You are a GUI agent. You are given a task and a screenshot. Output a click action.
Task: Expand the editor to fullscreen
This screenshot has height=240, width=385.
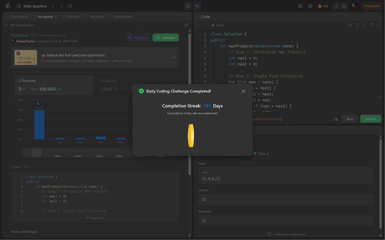click(379, 25)
